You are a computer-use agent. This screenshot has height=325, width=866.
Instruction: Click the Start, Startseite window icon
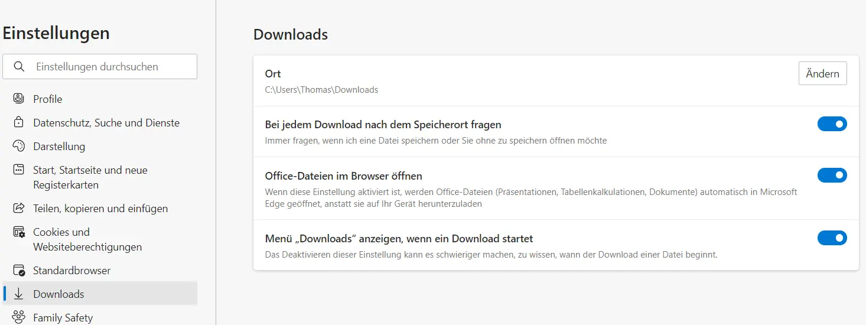[19, 170]
